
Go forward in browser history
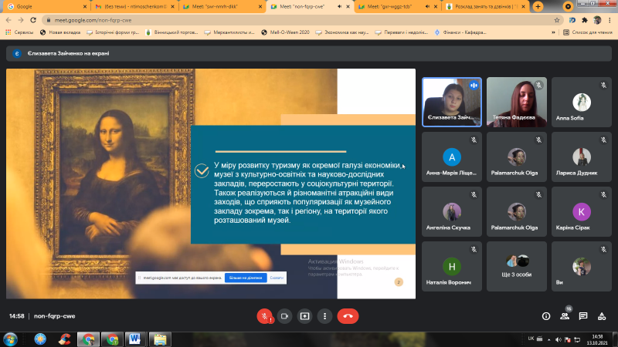pyautogui.click(x=21, y=20)
